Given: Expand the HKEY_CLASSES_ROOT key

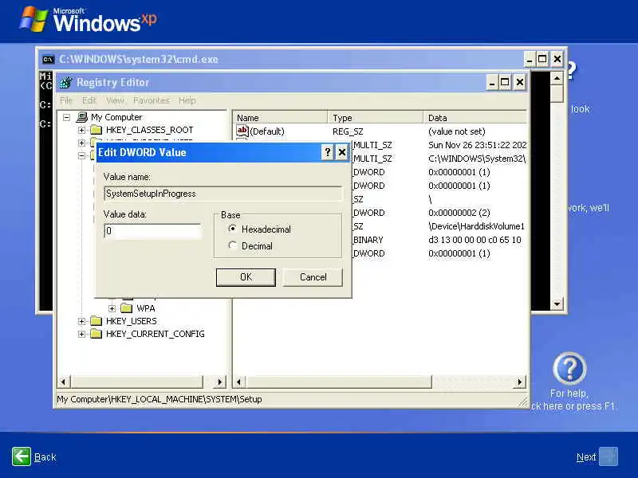Looking at the screenshot, I should point(81,130).
